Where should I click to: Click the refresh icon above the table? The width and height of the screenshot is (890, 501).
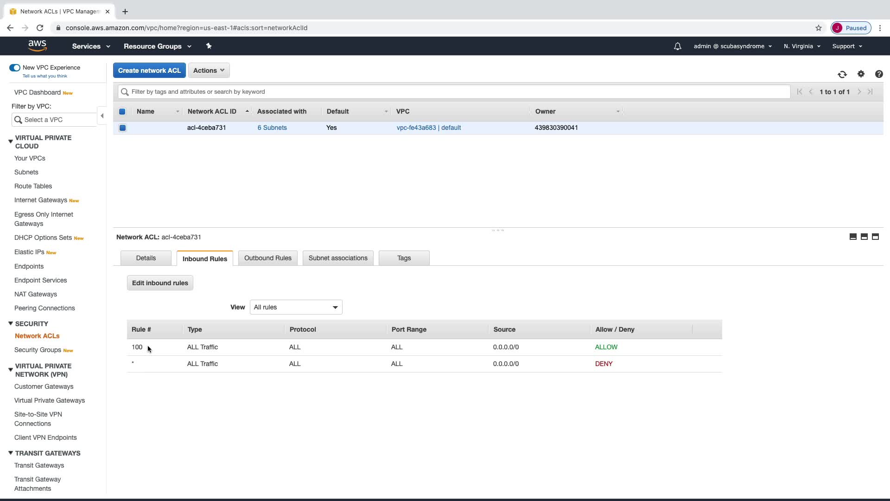coord(842,74)
